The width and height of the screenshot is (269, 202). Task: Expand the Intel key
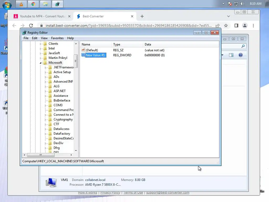click(40, 49)
